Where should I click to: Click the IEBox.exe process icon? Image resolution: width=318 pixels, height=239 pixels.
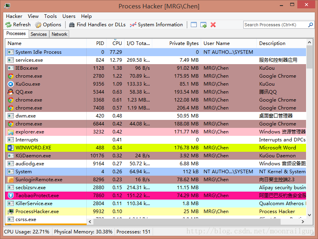11,68
